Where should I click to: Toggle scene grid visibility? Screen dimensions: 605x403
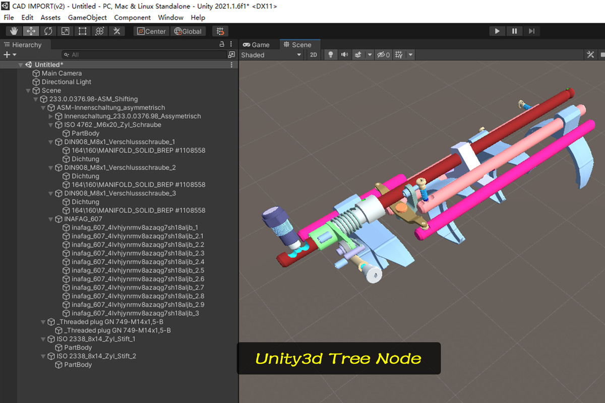pyautogui.click(x=399, y=55)
